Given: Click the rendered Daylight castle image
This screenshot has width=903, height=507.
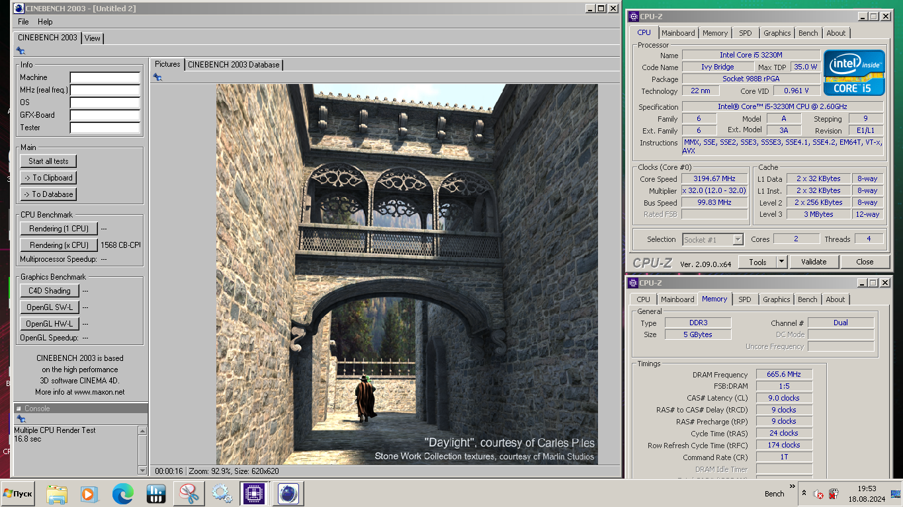Looking at the screenshot, I should (407, 274).
